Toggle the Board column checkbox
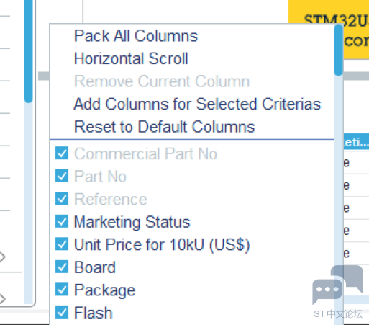 click(62, 267)
